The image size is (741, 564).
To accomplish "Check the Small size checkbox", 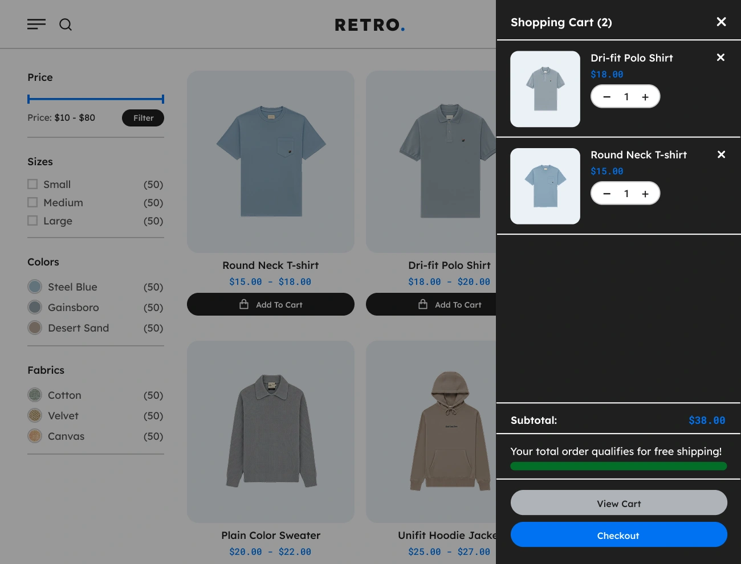I will pyautogui.click(x=32, y=184).
